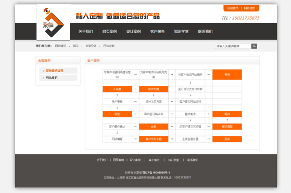Click the ICP备 registration number in footer
291x193 pixels.
(156, 173)
